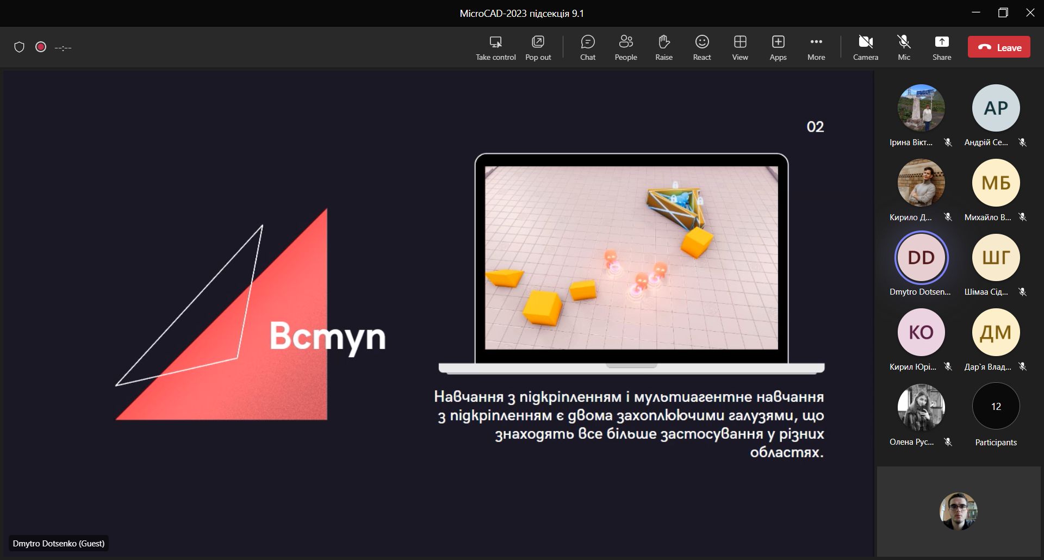Pop out the shared presentation
The width and height of the screenshot is (1044, 560).
pyautogui.click(x=538, y=47)
